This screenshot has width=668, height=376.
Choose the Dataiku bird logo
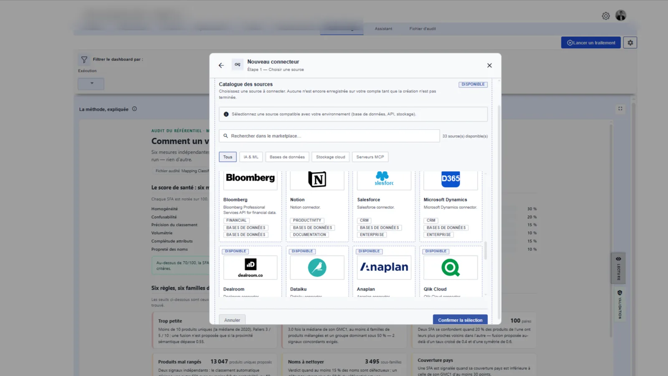pyautogui.click(x=317, y=267)
